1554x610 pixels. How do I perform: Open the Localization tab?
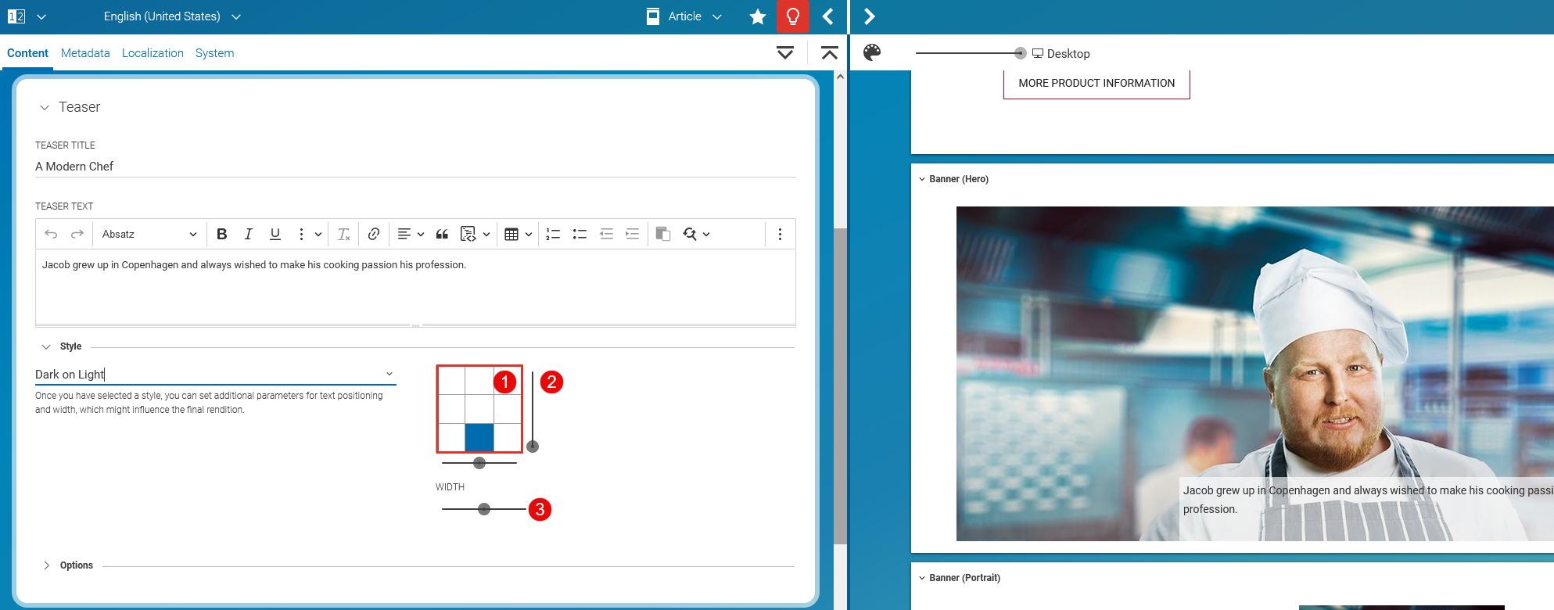tap(153, 53)
